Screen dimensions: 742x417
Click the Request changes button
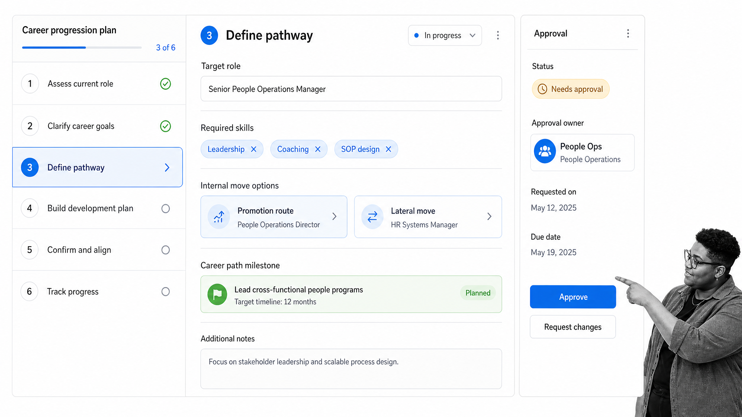coord(573,327)
